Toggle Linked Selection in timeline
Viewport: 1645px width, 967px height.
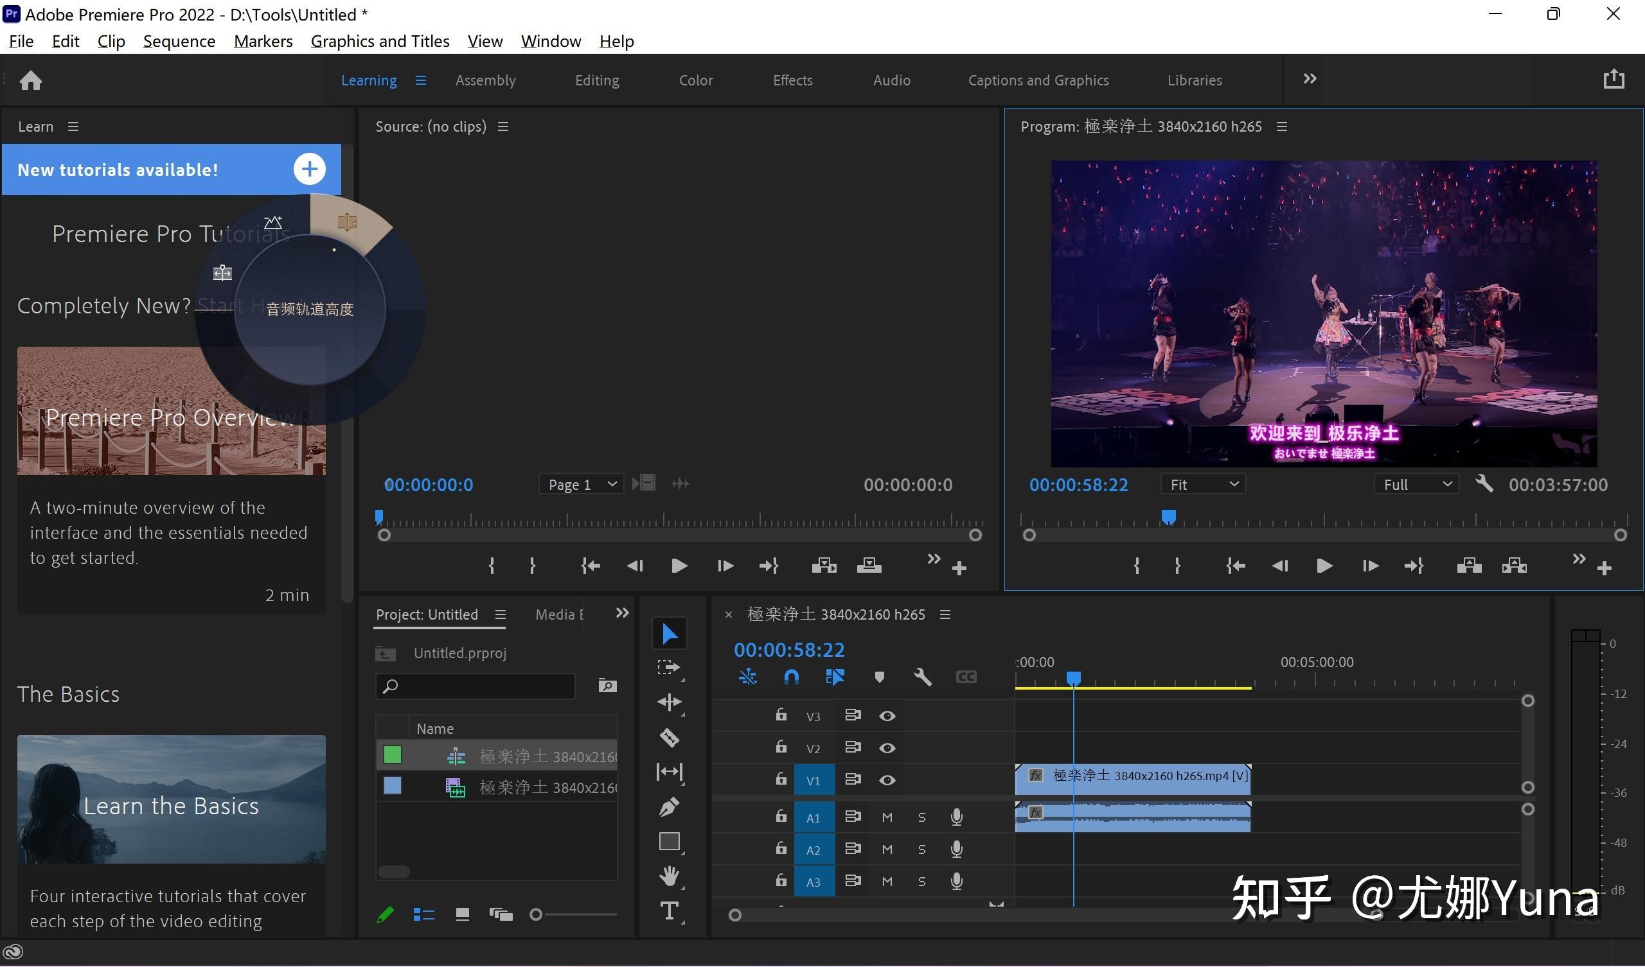[835, 677]
